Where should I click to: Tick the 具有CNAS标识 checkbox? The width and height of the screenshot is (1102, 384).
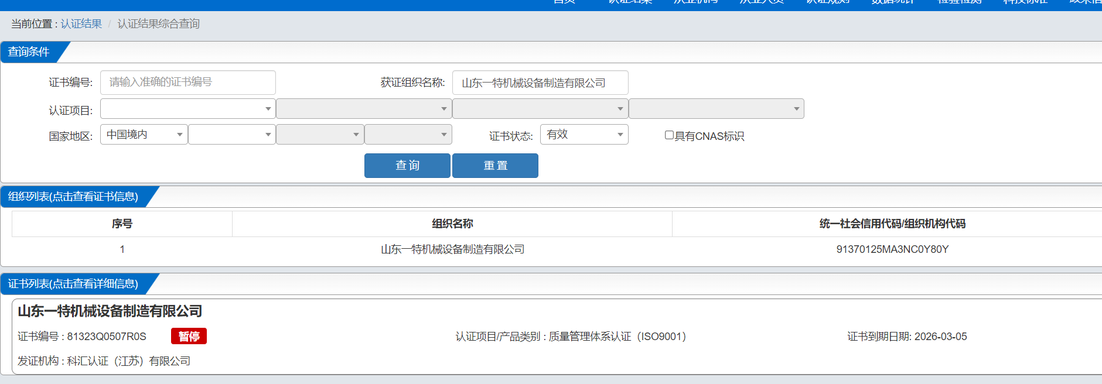tap(669, 135)
